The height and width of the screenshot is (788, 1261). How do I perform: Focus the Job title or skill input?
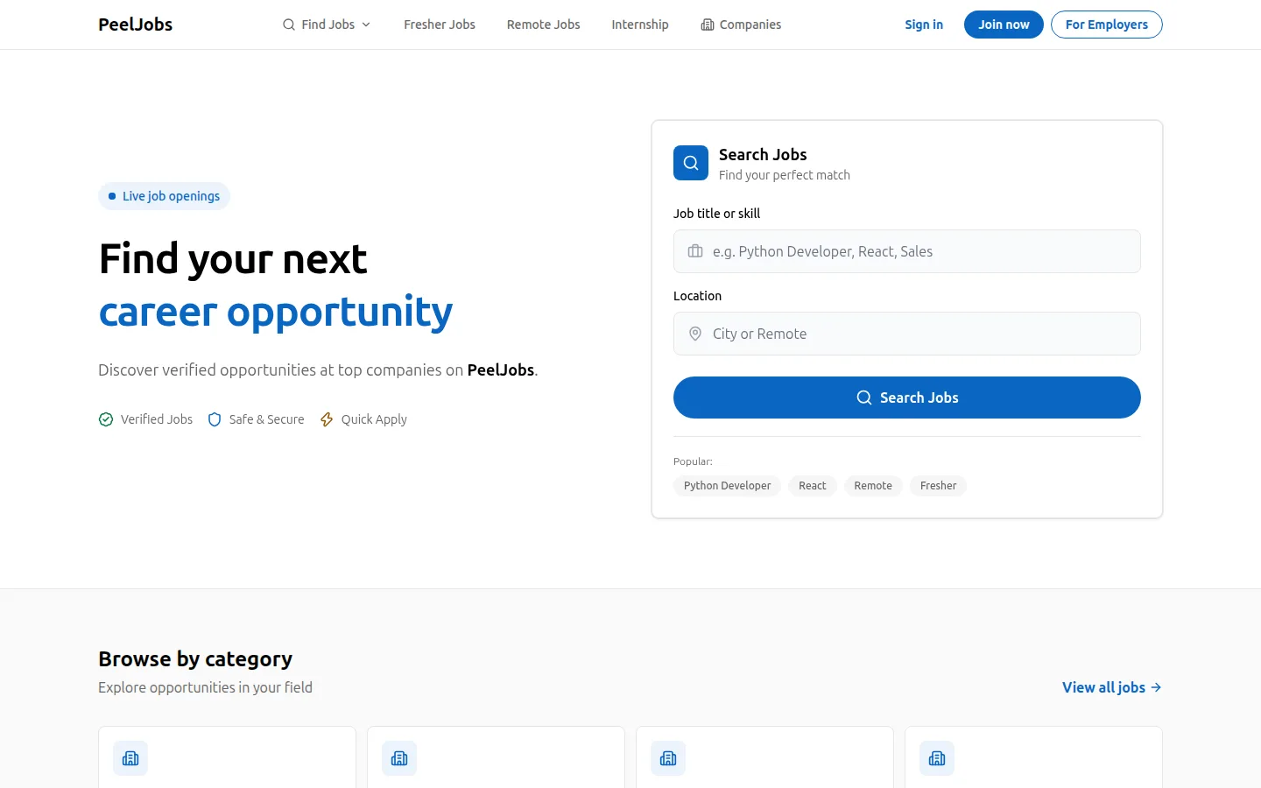(x=907, y=251)
